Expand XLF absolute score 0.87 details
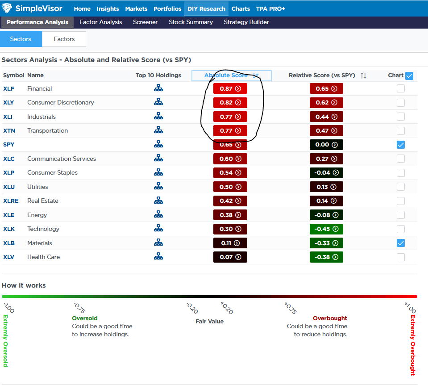428x385 pixels. pyautogui.click(x=230, y=88)
